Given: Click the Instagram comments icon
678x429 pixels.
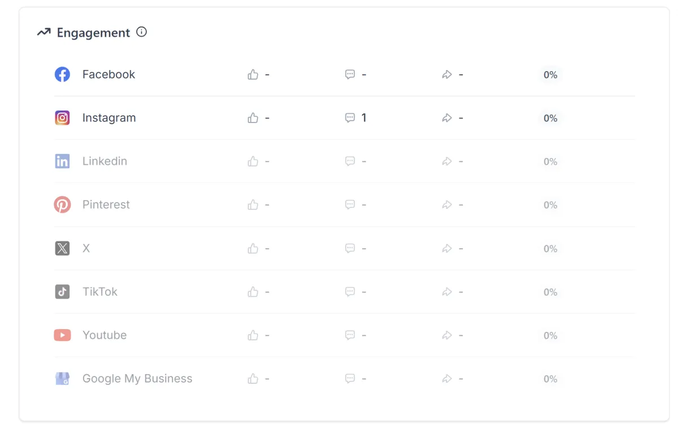Looking at the screenshot, I should [350, 118].
